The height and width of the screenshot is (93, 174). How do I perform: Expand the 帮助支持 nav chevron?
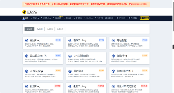(x=138, y=18)
